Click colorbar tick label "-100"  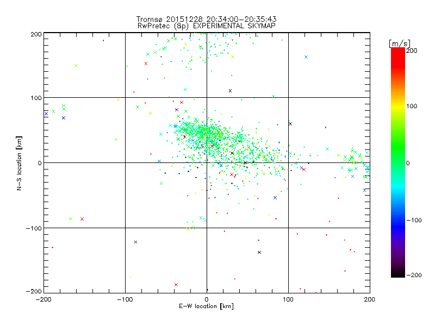(x=414, y=221)
